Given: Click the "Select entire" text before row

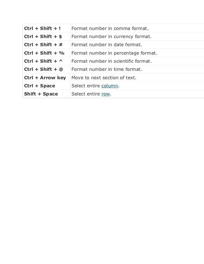Looking at the screenshot, I should (x=86, y=94).
